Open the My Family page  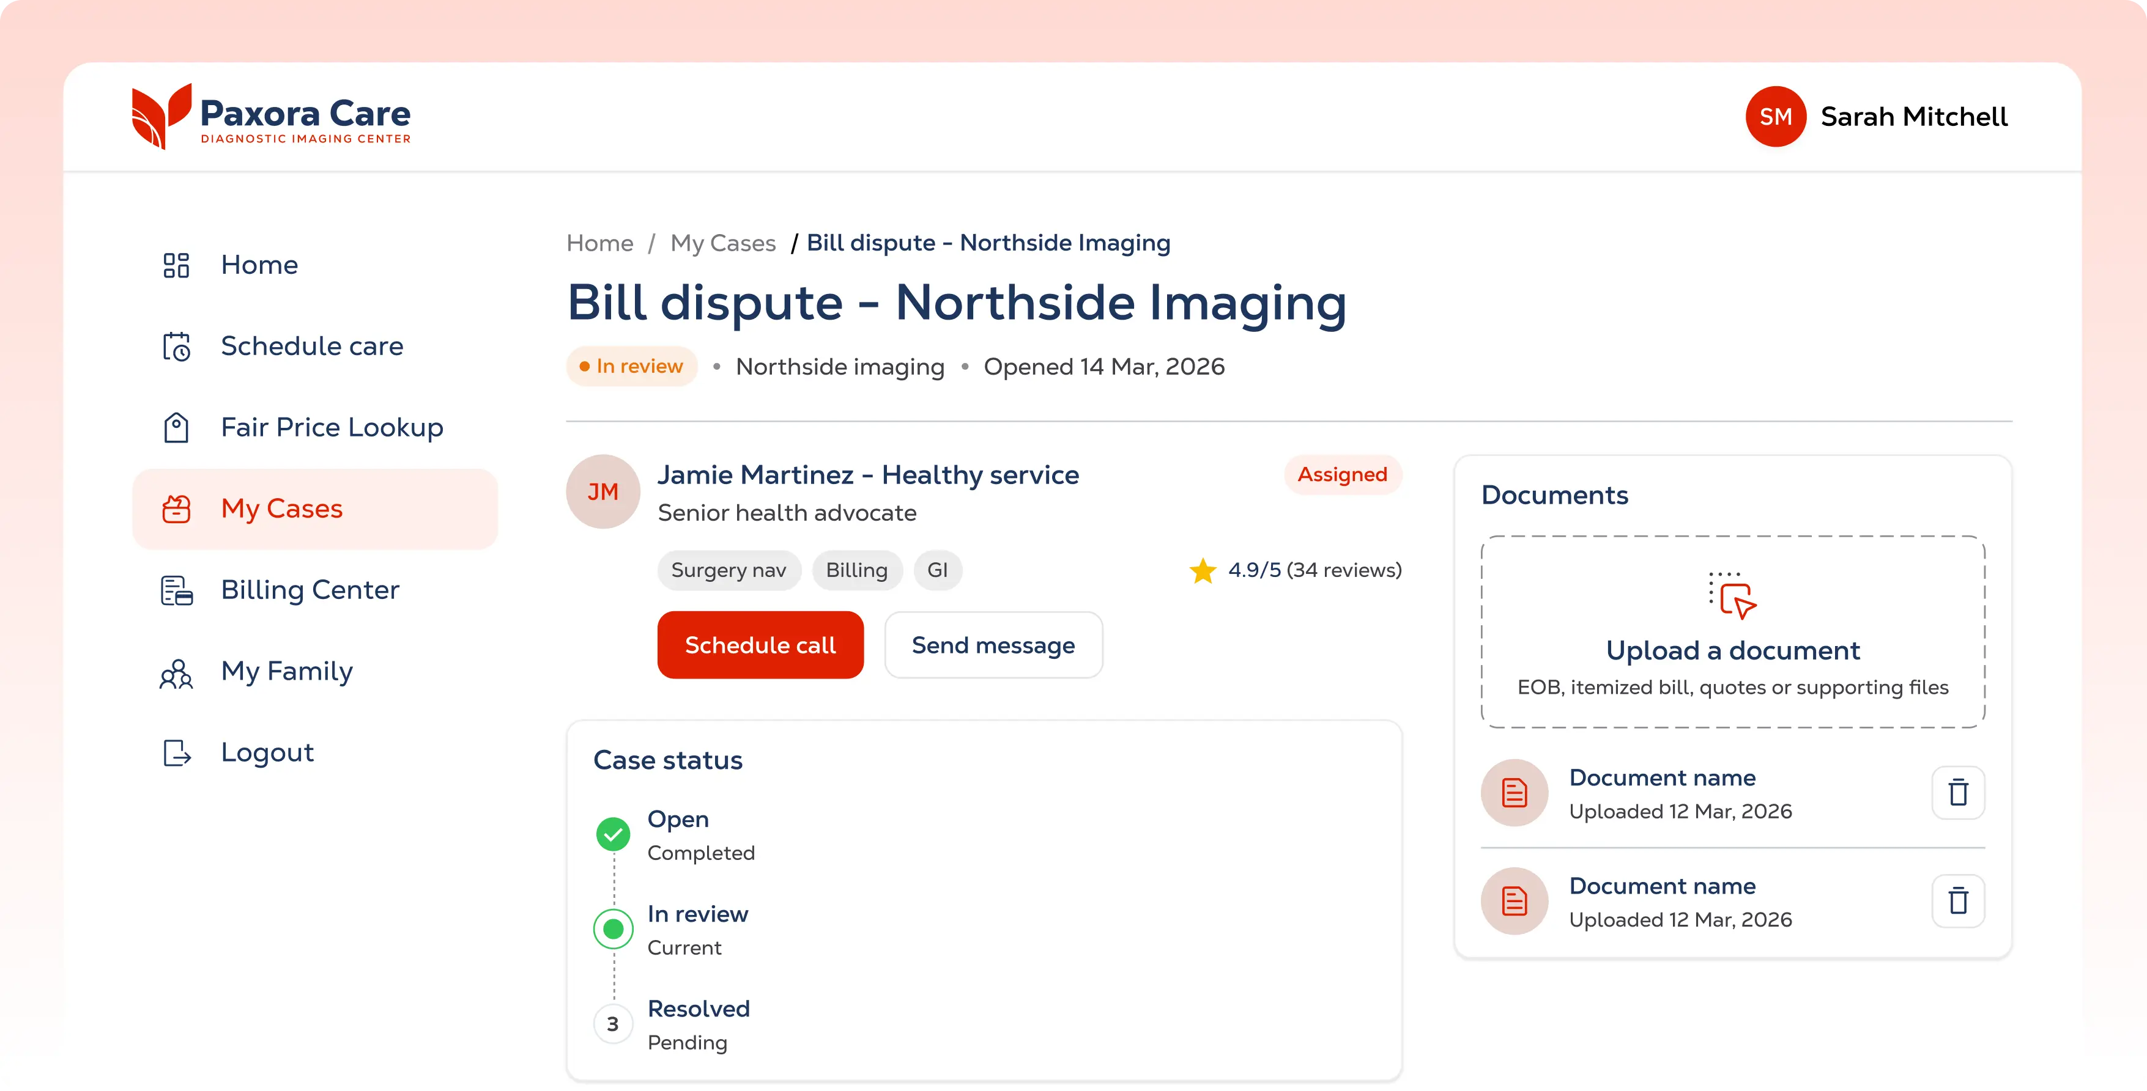coord(315,672)
